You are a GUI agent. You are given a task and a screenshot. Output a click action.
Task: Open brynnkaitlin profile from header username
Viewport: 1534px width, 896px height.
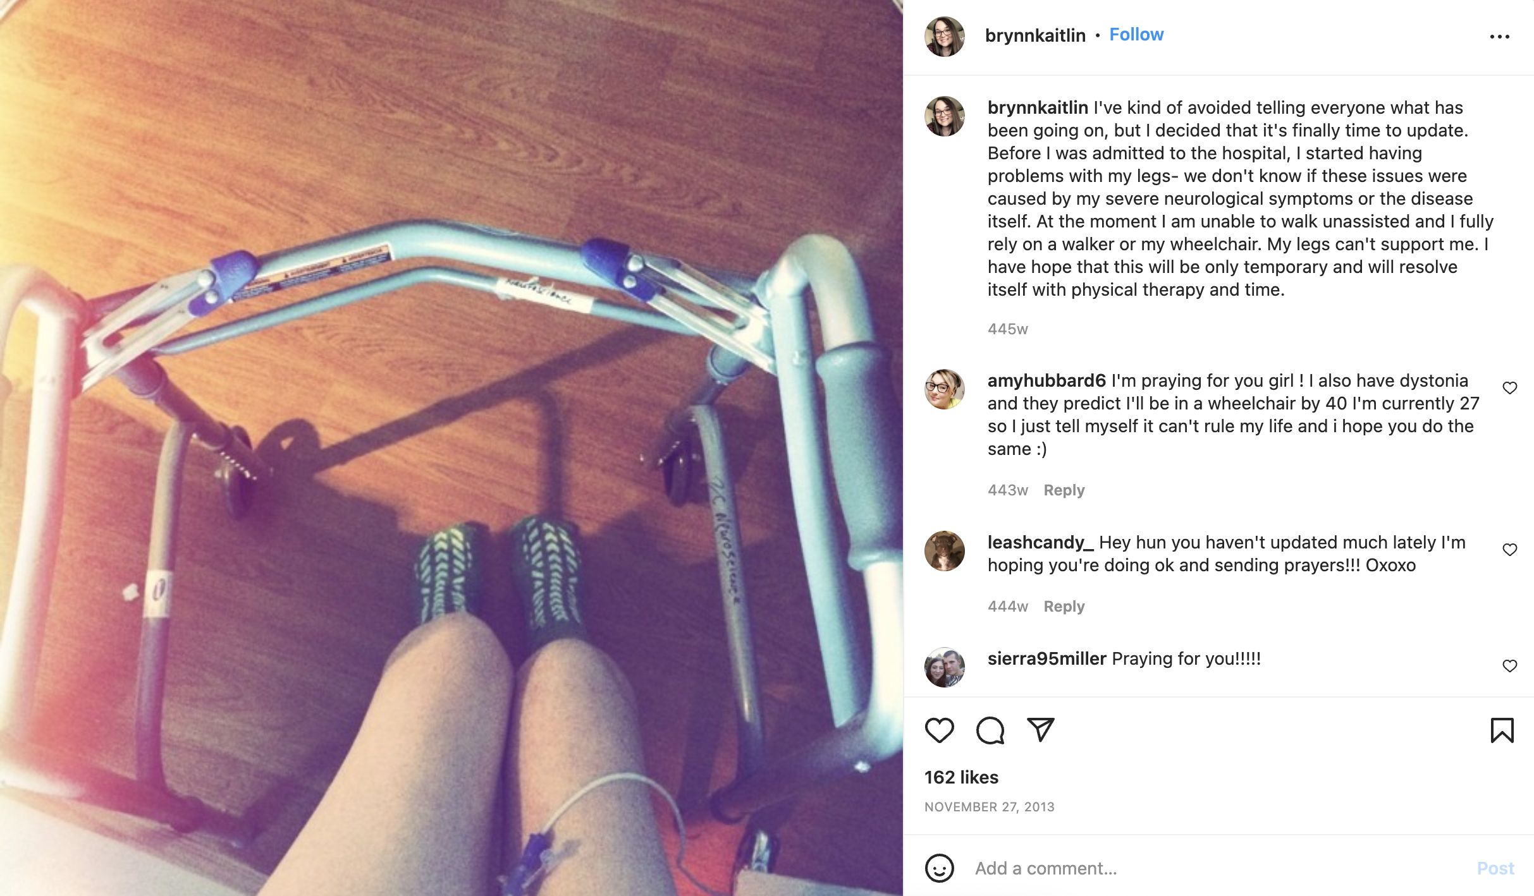(x=1035, y=35)
